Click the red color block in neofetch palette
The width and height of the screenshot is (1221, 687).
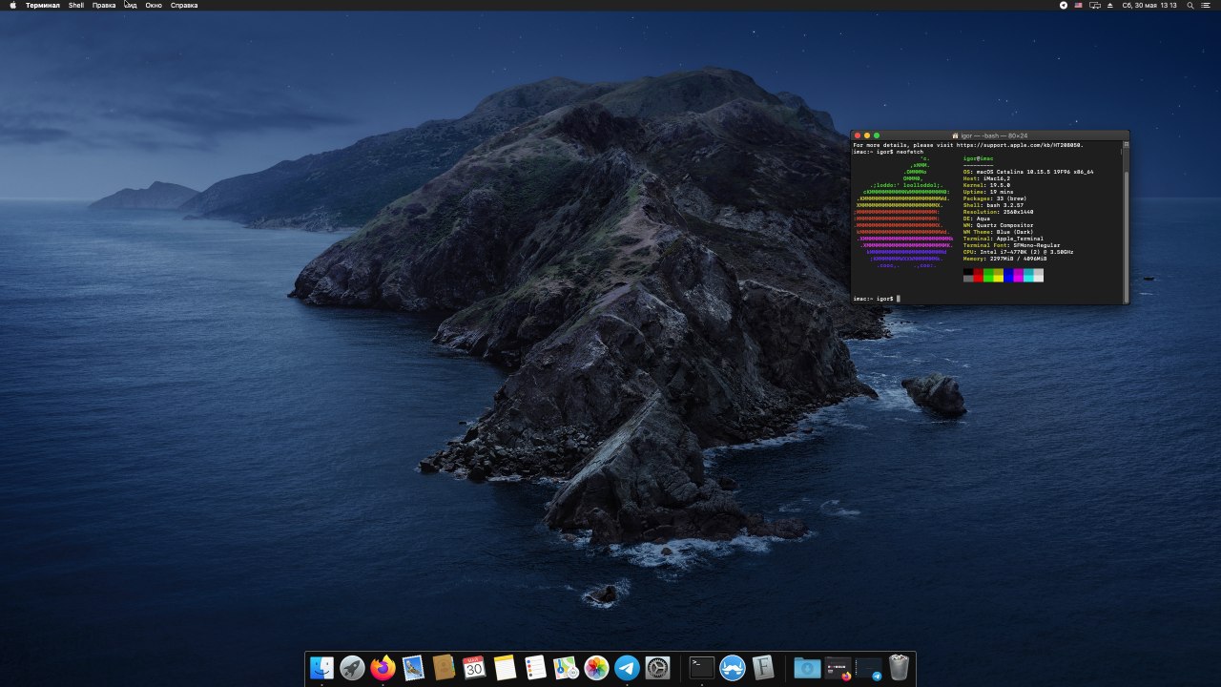tap(979, 276)
